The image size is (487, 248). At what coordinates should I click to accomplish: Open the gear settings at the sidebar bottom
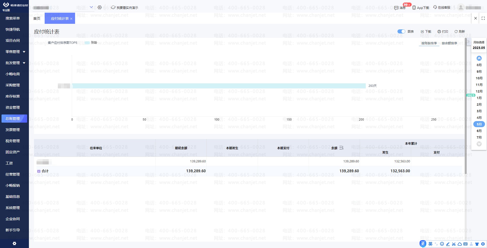pyautogui.click(x=14, y=243)
